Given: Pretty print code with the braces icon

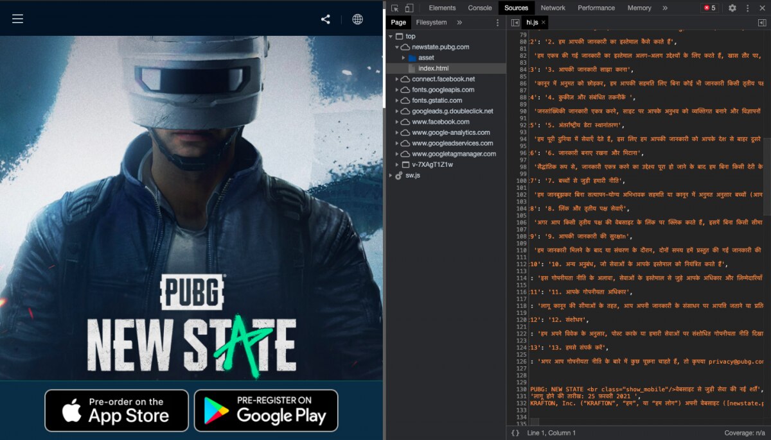Looking at the screenshot, I should click(515, 433).
